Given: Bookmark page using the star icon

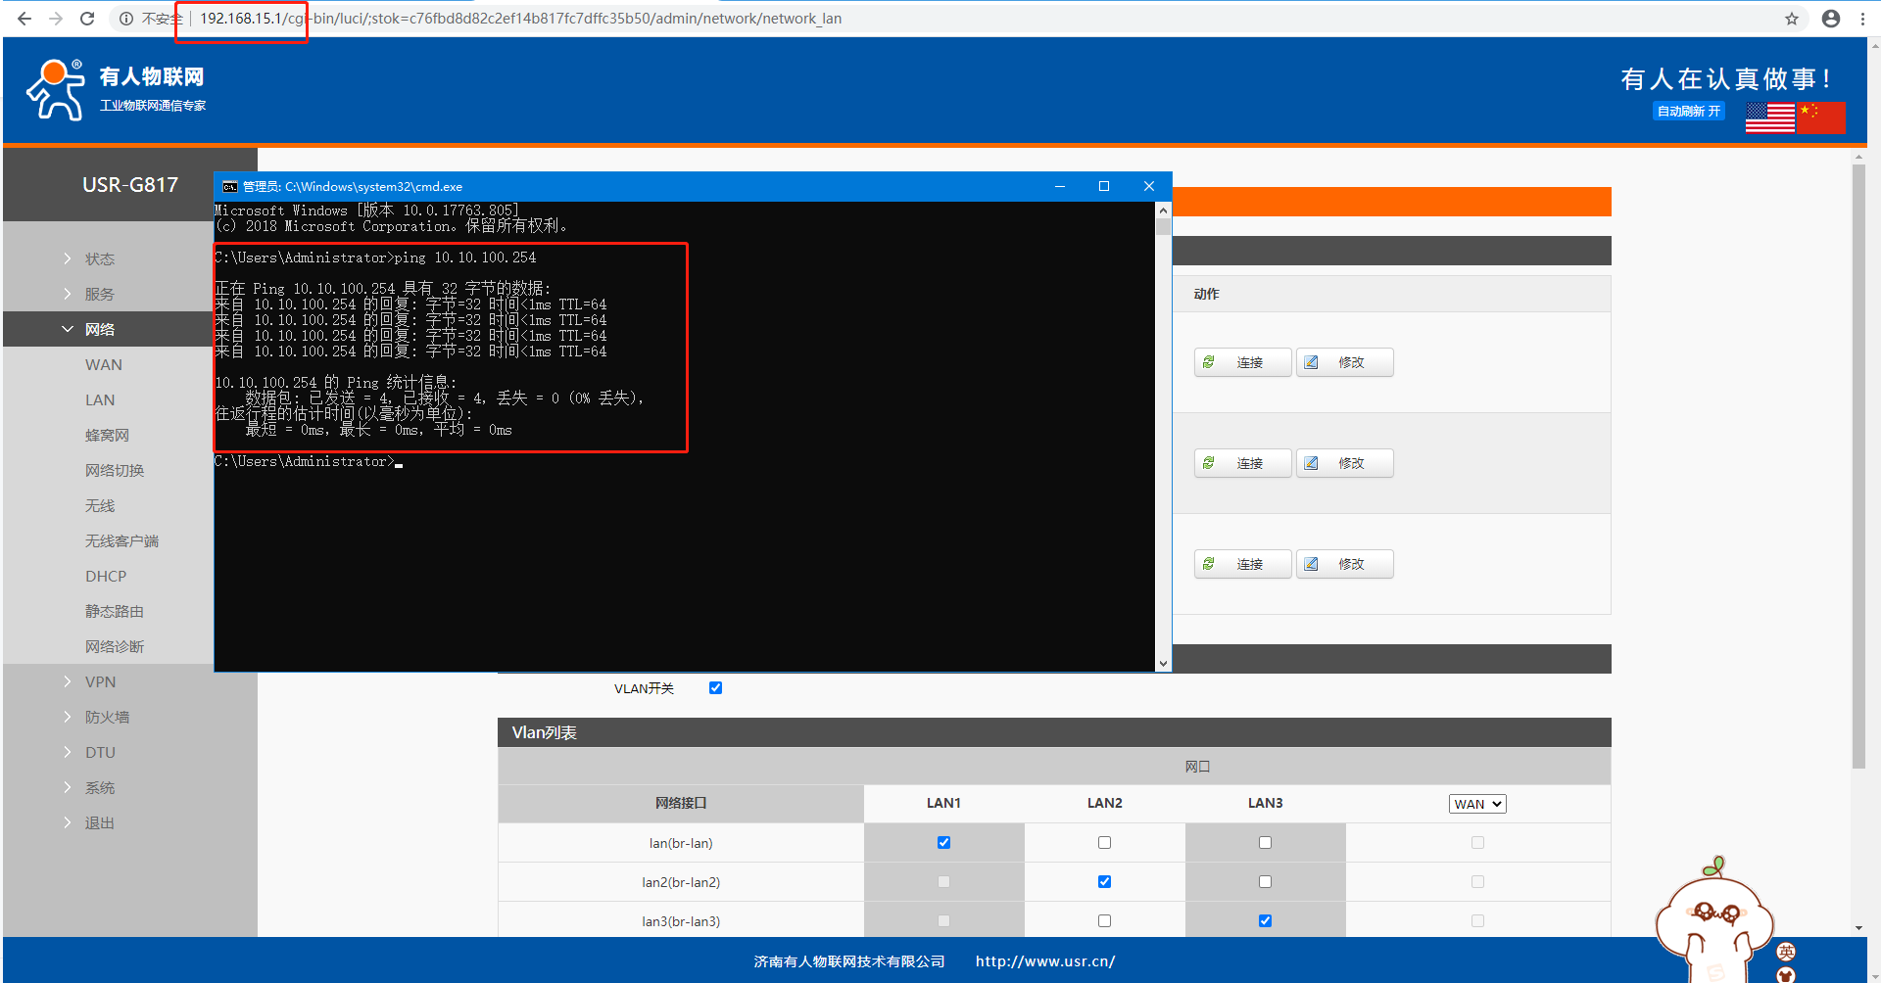Looking at the screenshot, I should click(1792, 19).
